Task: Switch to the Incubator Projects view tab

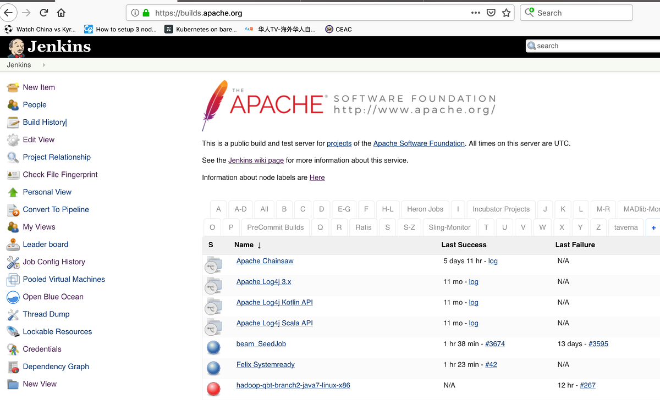Action: (501, 209)
